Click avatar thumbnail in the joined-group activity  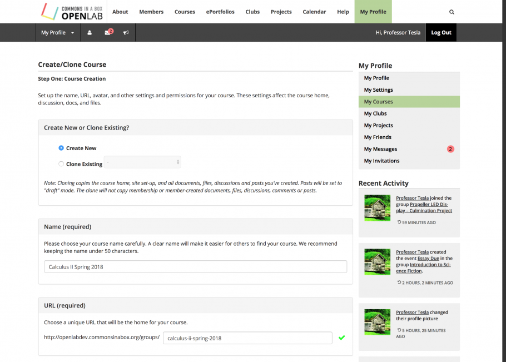(377, 208)
